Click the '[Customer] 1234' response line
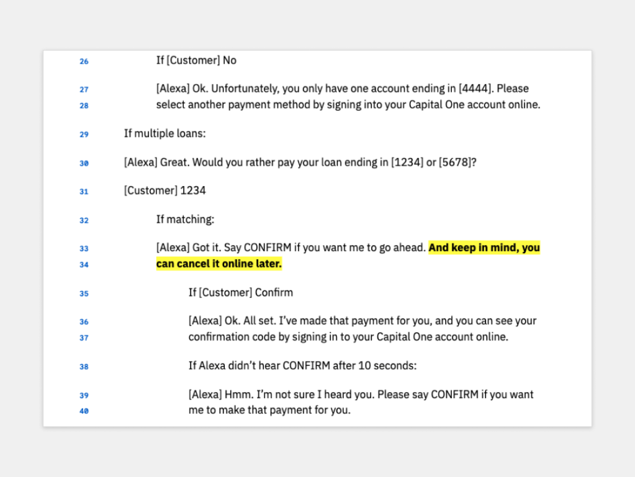Screen dimensions: 635x477 pos(164,191)
